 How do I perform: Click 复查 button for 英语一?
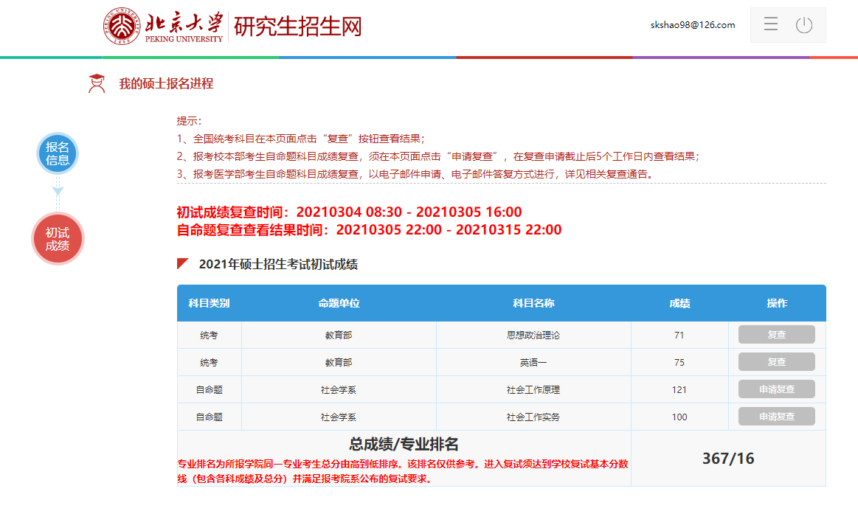tap(776, 362)
